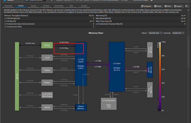Click the Export button

(179, 6)
